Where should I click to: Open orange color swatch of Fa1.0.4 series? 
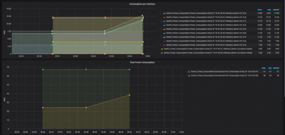[x=164, y=17]
